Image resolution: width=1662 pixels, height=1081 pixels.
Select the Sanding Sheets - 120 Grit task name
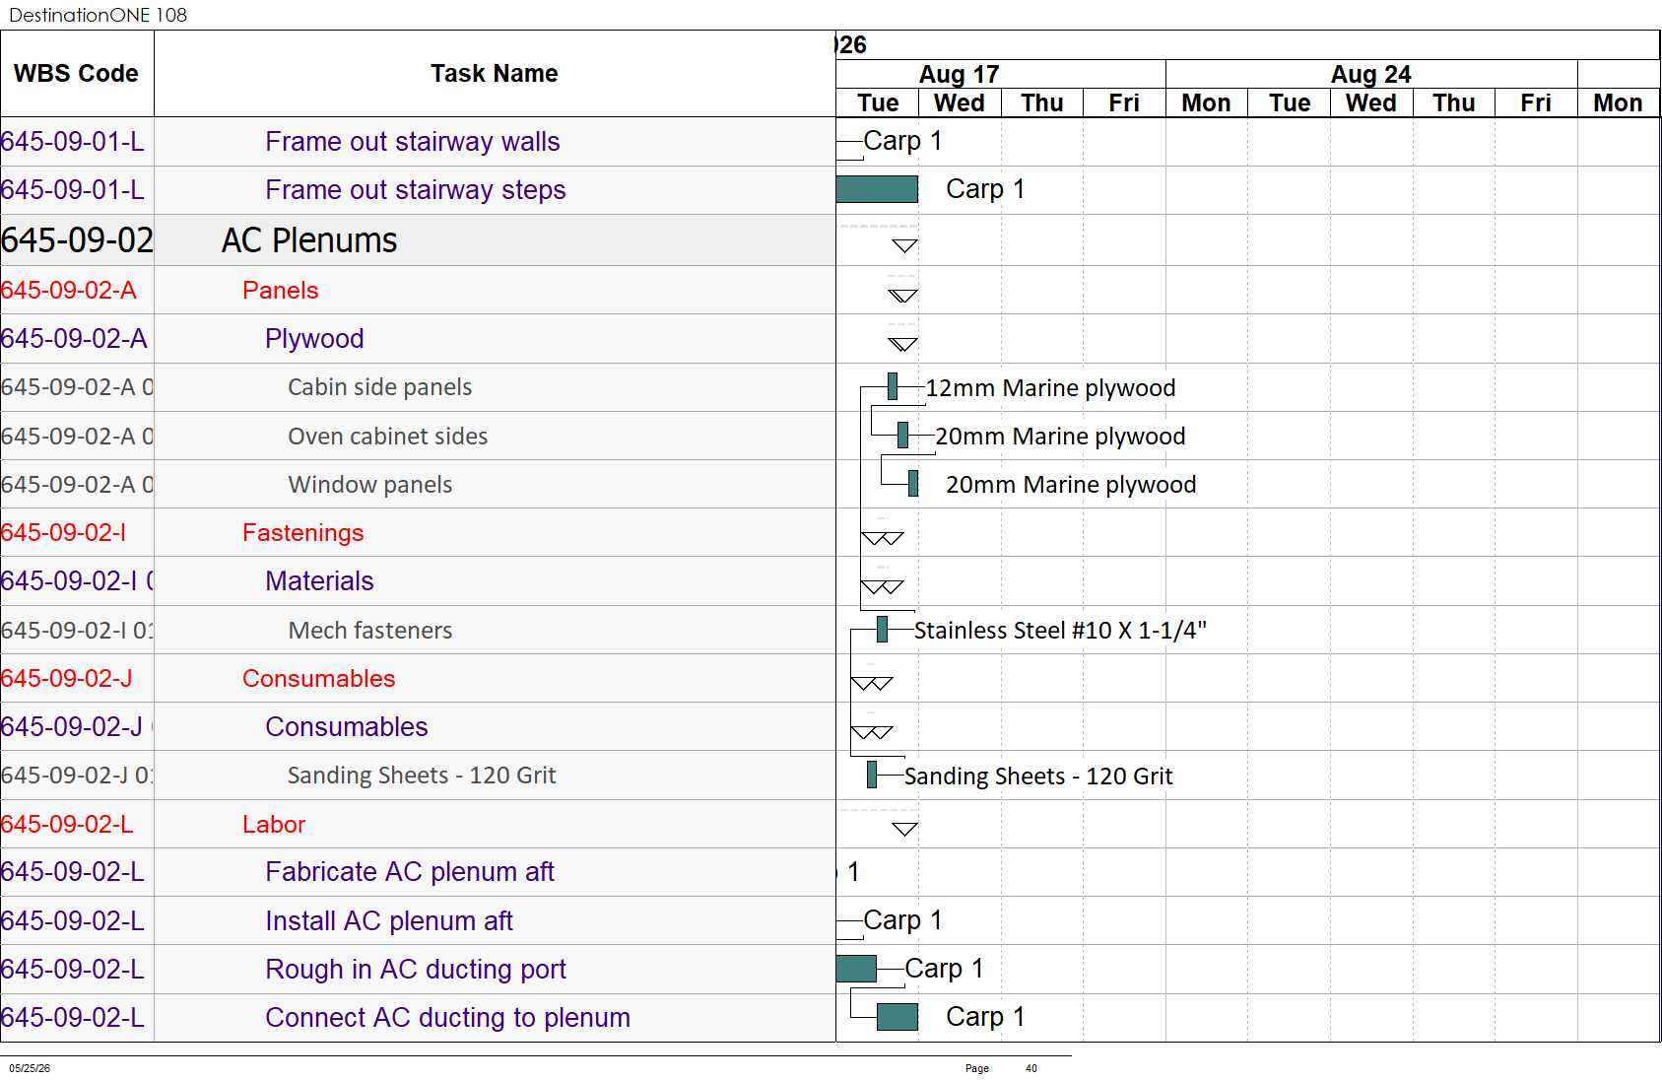pos(422,776)
